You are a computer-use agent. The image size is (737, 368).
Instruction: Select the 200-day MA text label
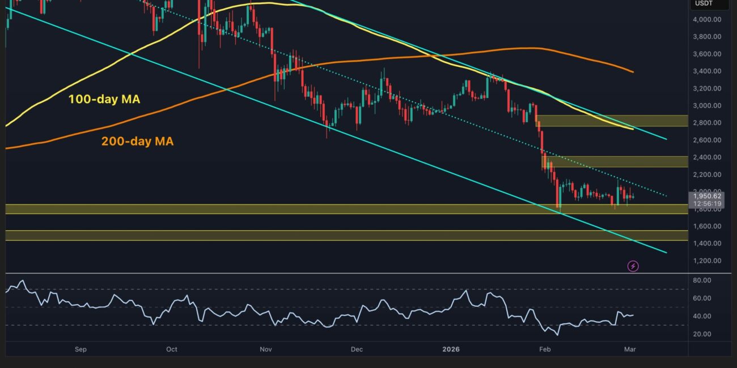[x=137, y=142]
